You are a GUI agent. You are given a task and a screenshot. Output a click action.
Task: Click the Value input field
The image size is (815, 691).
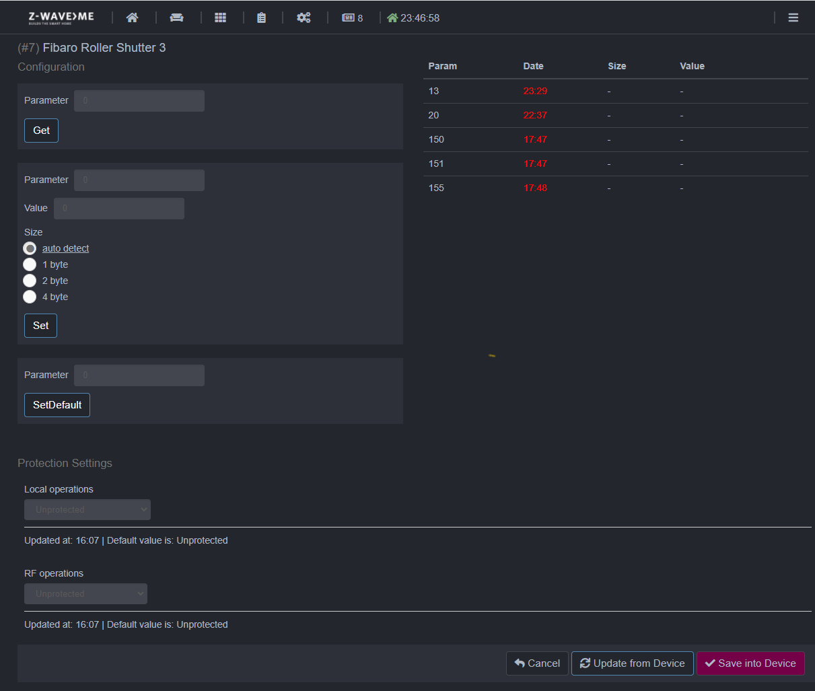pos(119,208)
